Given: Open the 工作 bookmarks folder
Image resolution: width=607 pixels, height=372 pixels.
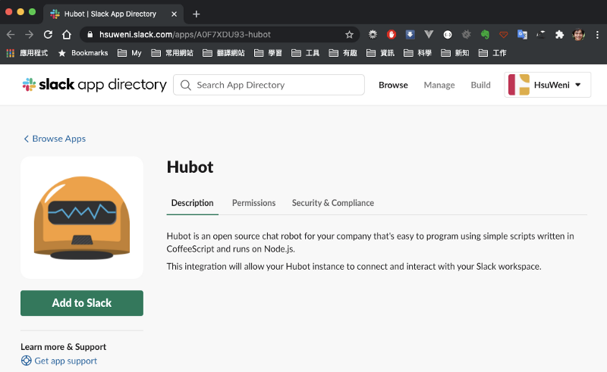Looking at the screenshot, I should click(x=492, y=53).
